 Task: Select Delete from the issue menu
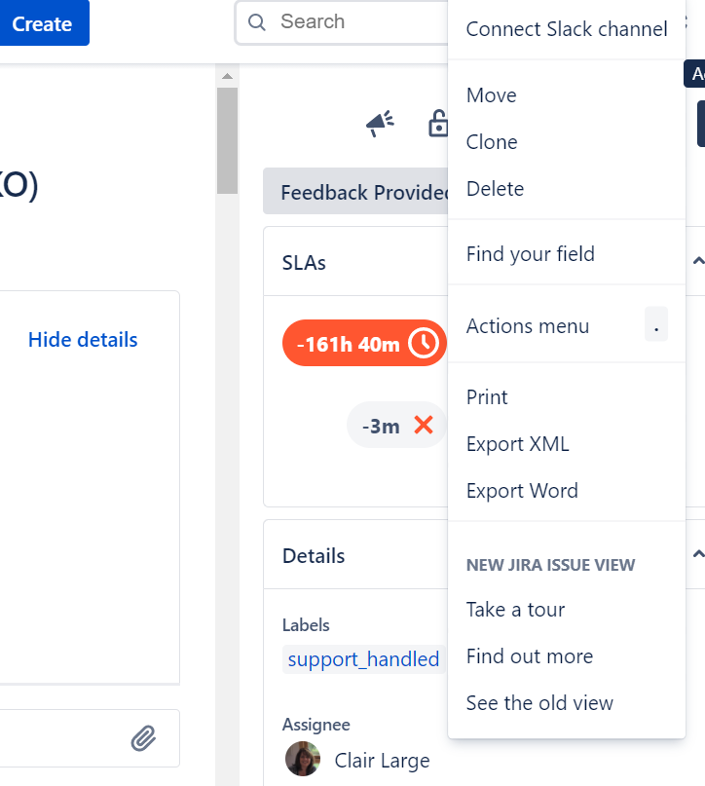click(x=495, y=189)
